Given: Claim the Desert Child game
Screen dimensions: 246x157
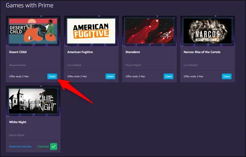Looking at the screenshot, I should click(x=52, y=76).
